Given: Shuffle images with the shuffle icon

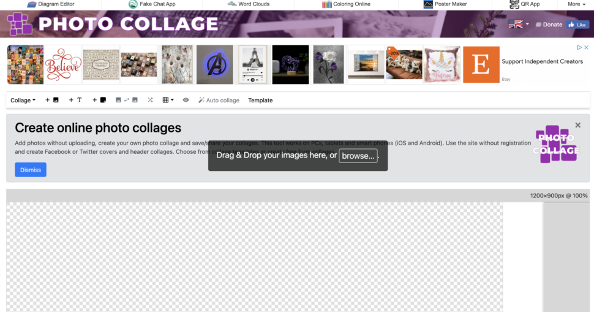Looking at the screenshot, I should 151,100.
